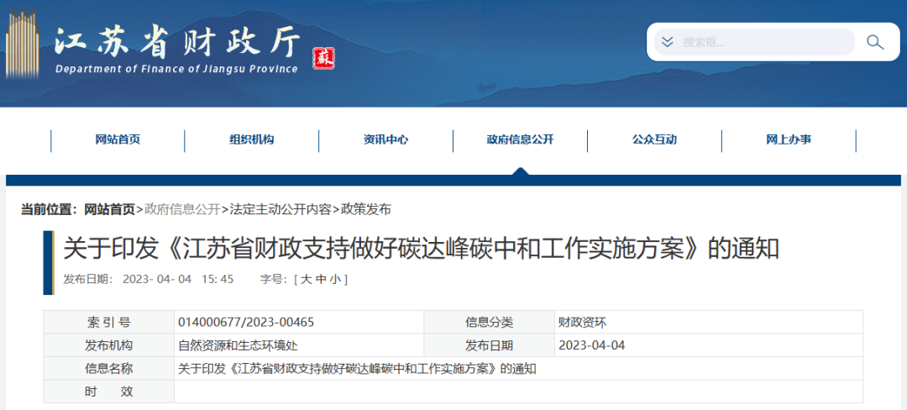Select index number 014000677/2023-00465
This screenshot has width=907, height=410.
246,322
